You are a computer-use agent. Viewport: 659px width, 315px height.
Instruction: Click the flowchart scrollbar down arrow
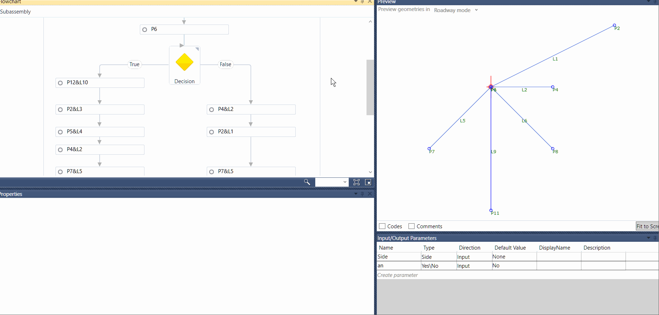click(370, 172)
